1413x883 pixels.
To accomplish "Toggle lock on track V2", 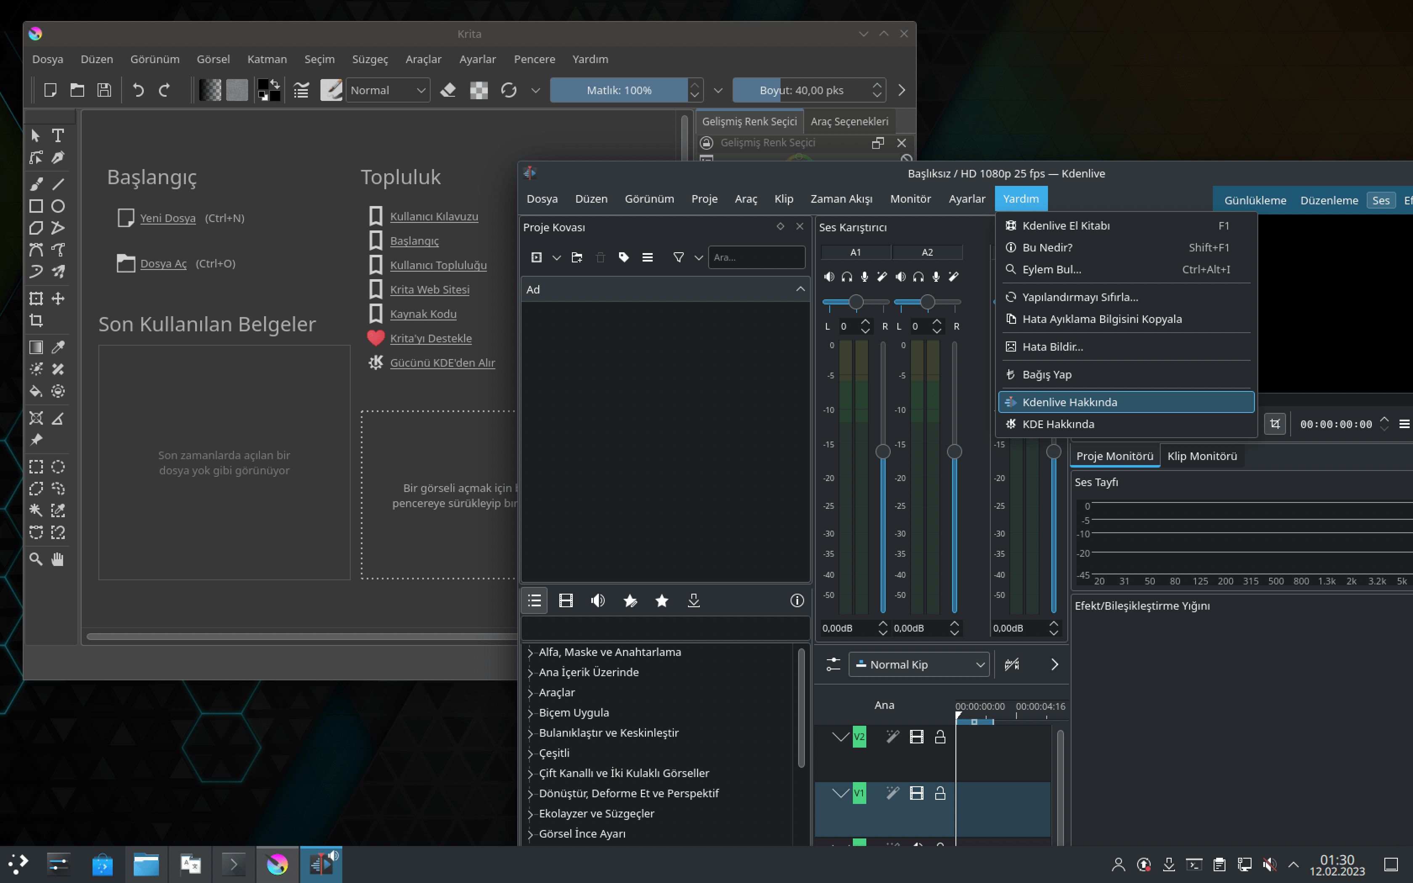I will (940, 737).
